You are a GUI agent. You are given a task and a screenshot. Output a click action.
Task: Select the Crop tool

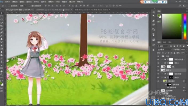pos(2,26)
